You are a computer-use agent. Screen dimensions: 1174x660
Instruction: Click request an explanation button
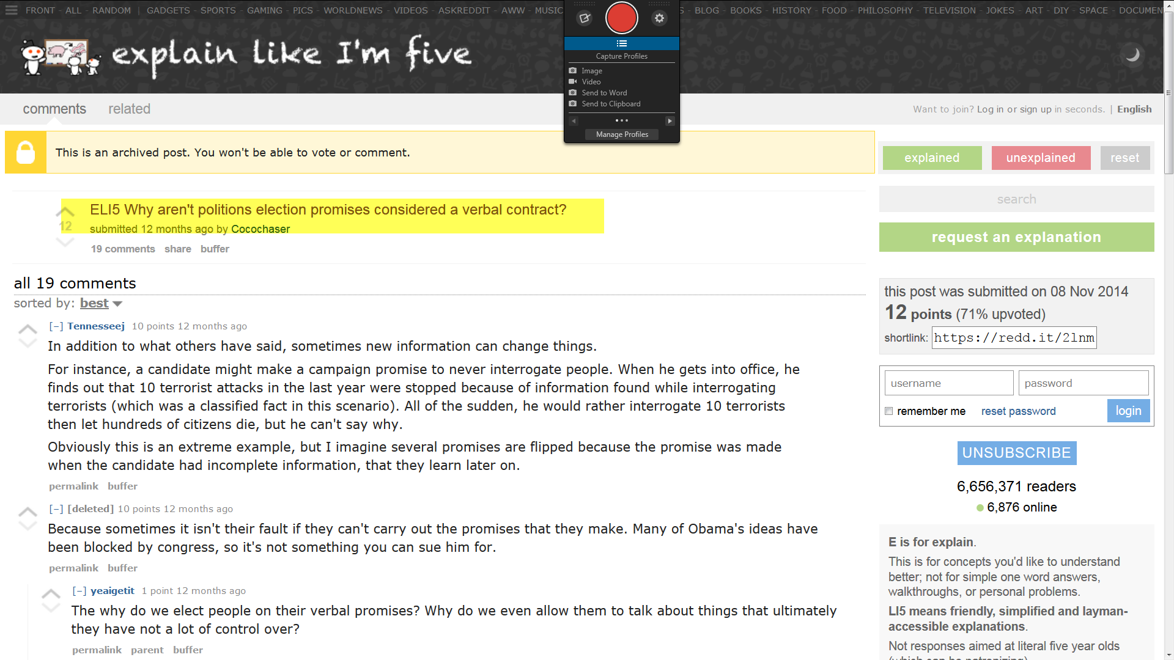pos(1016,237)
